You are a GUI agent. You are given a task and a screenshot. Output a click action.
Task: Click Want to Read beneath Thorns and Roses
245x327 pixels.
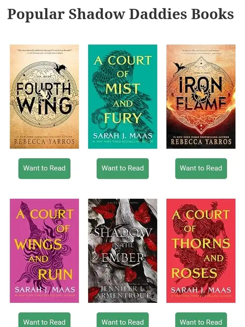[201, 320]
